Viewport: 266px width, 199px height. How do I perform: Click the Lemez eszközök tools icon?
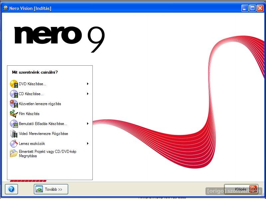14,144
